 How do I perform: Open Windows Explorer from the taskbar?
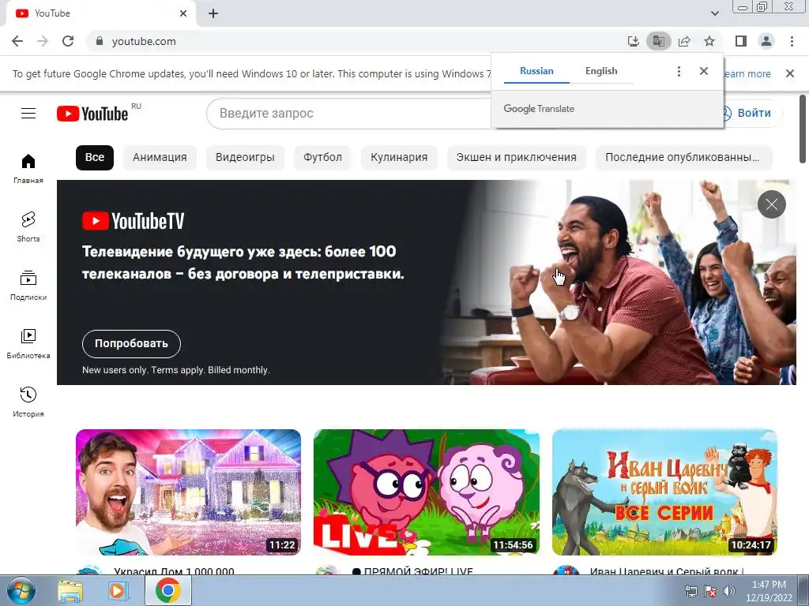coord(70,590)
